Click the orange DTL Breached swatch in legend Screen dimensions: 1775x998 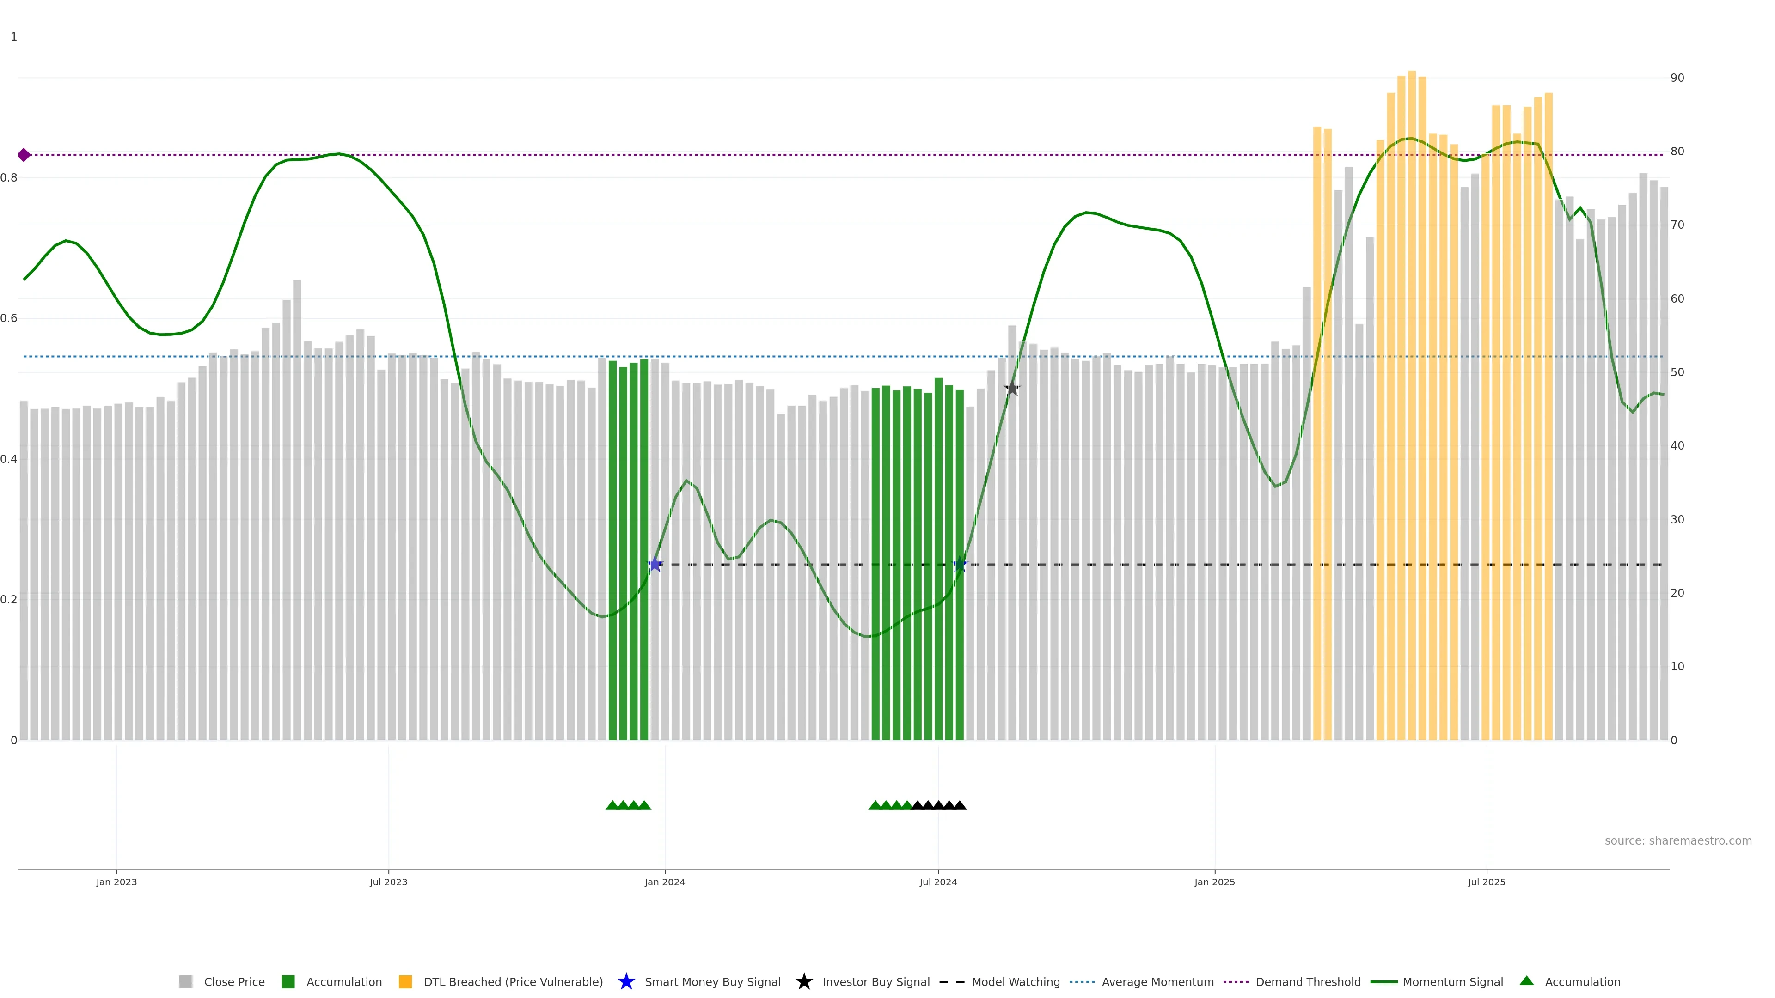click(405, 981)
